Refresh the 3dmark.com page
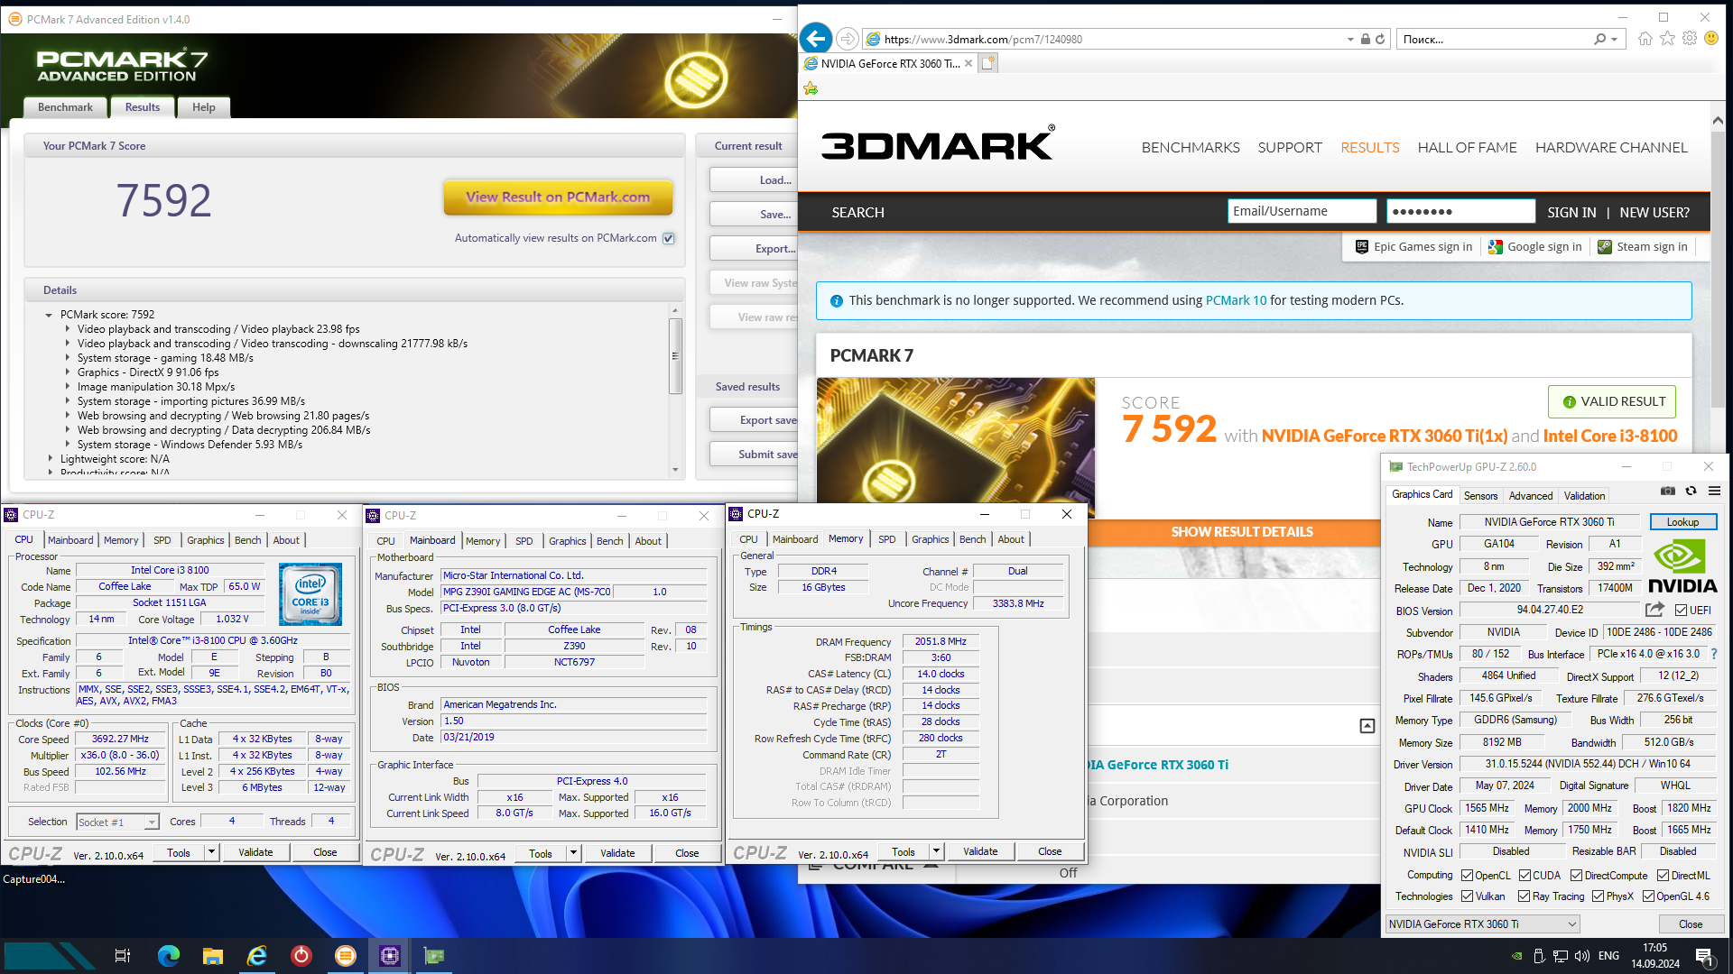 pos(1380,39)
